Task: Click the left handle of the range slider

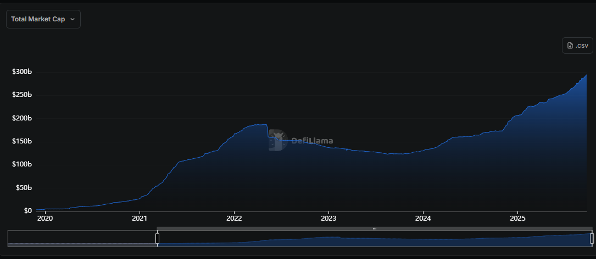Action: tap(157, 238)
